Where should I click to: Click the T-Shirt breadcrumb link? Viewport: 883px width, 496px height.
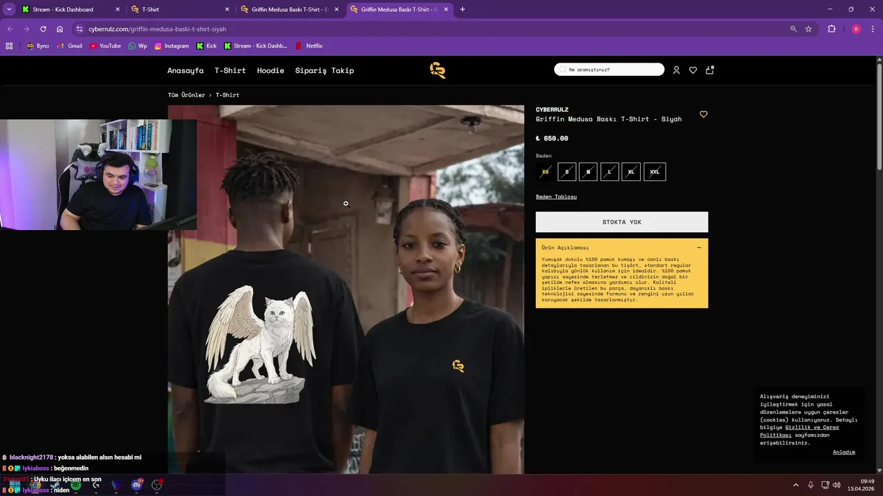pyautogui.click(x=228, y=95)
